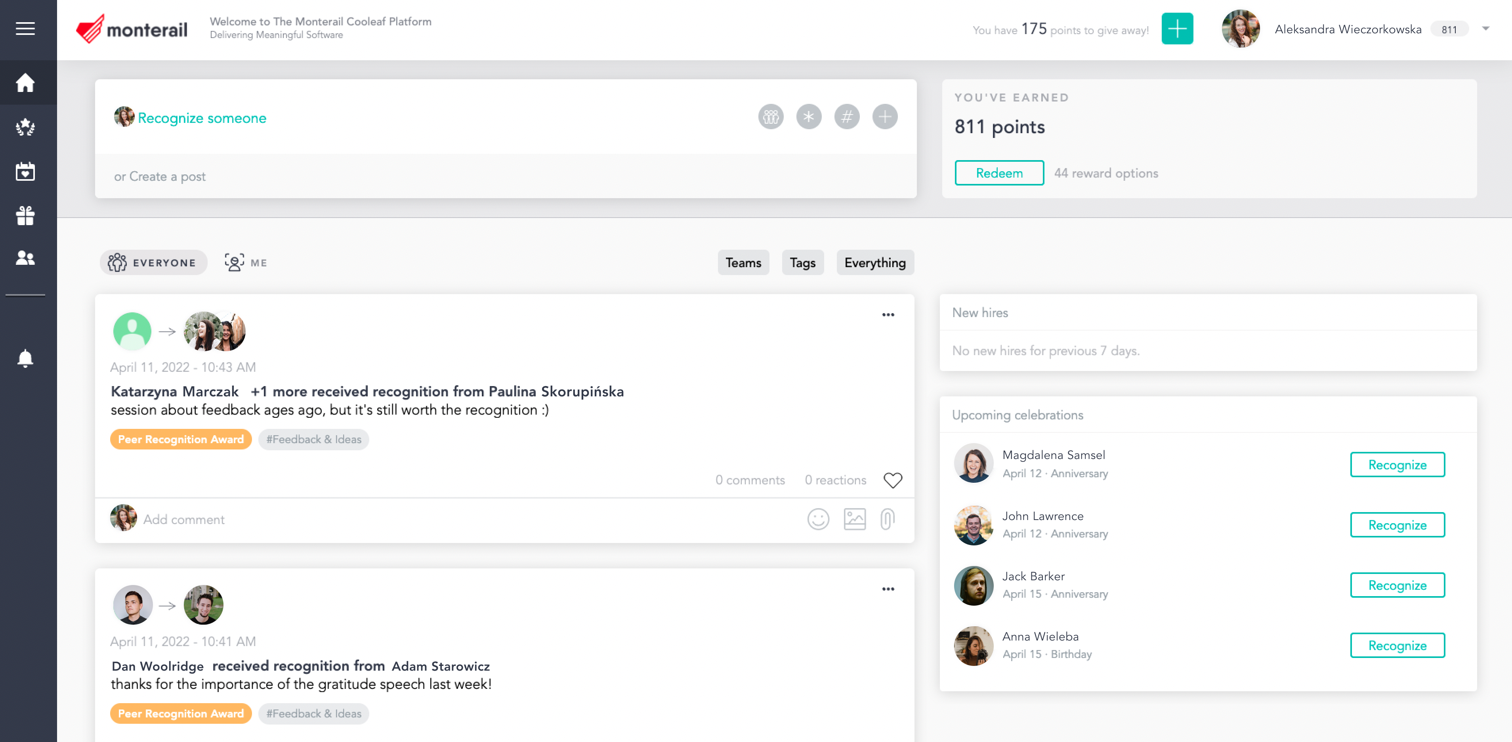
Task: Open the 0 reactions link
Action: (835, 480)
